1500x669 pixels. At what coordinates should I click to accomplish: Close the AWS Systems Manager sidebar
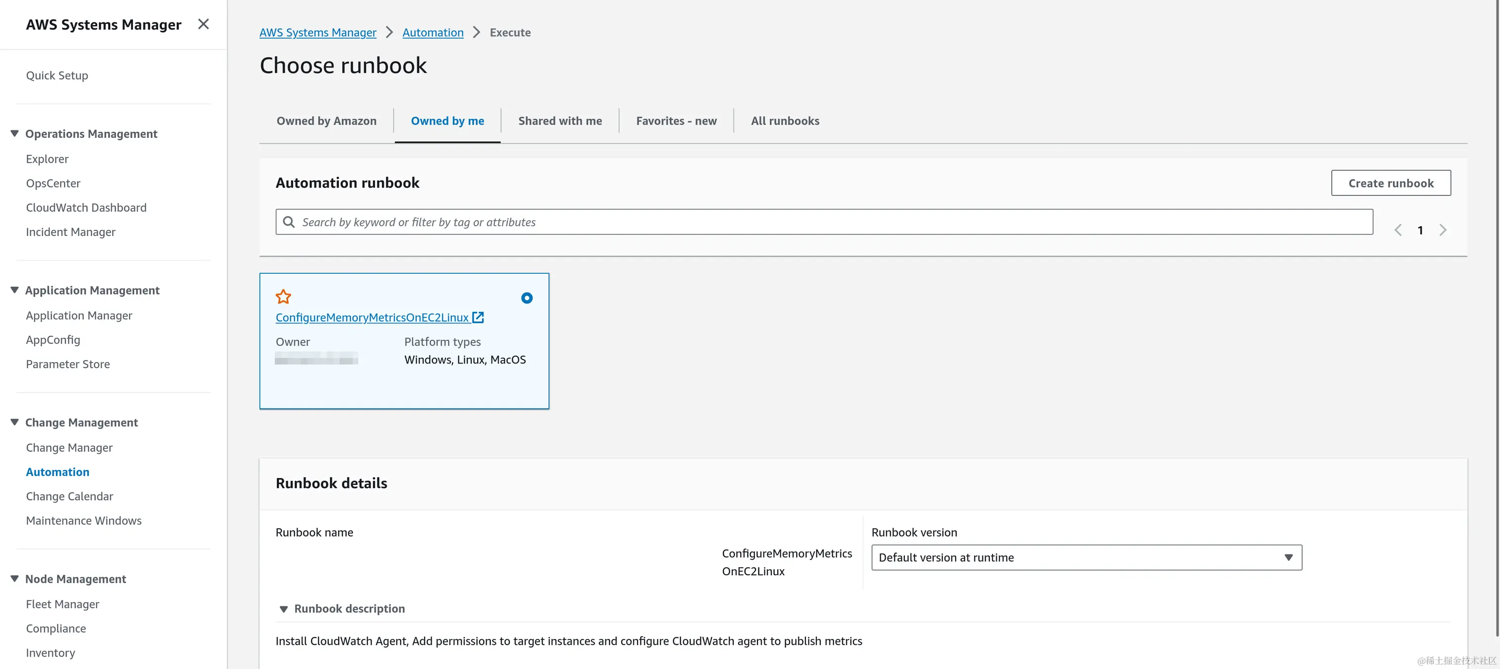[203, 24]
